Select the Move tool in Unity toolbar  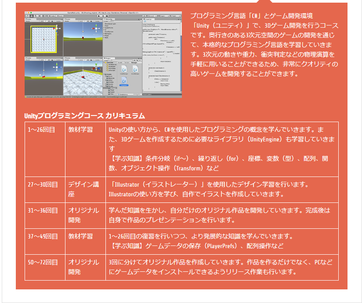coord(31,16)
